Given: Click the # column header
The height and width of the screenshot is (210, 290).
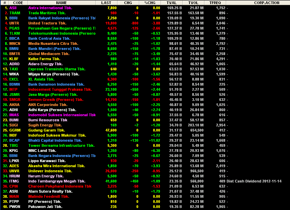Looking at the screenshot, I should (x=5, y=3).
